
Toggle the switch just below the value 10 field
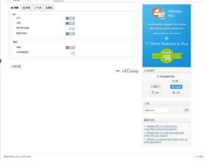pos(70,34)
